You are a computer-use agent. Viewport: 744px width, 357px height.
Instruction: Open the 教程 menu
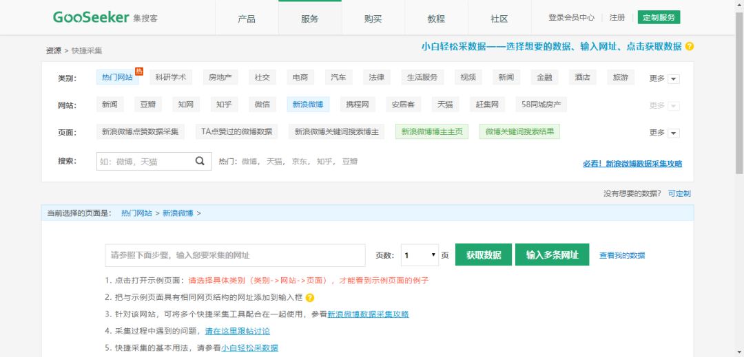436,19
